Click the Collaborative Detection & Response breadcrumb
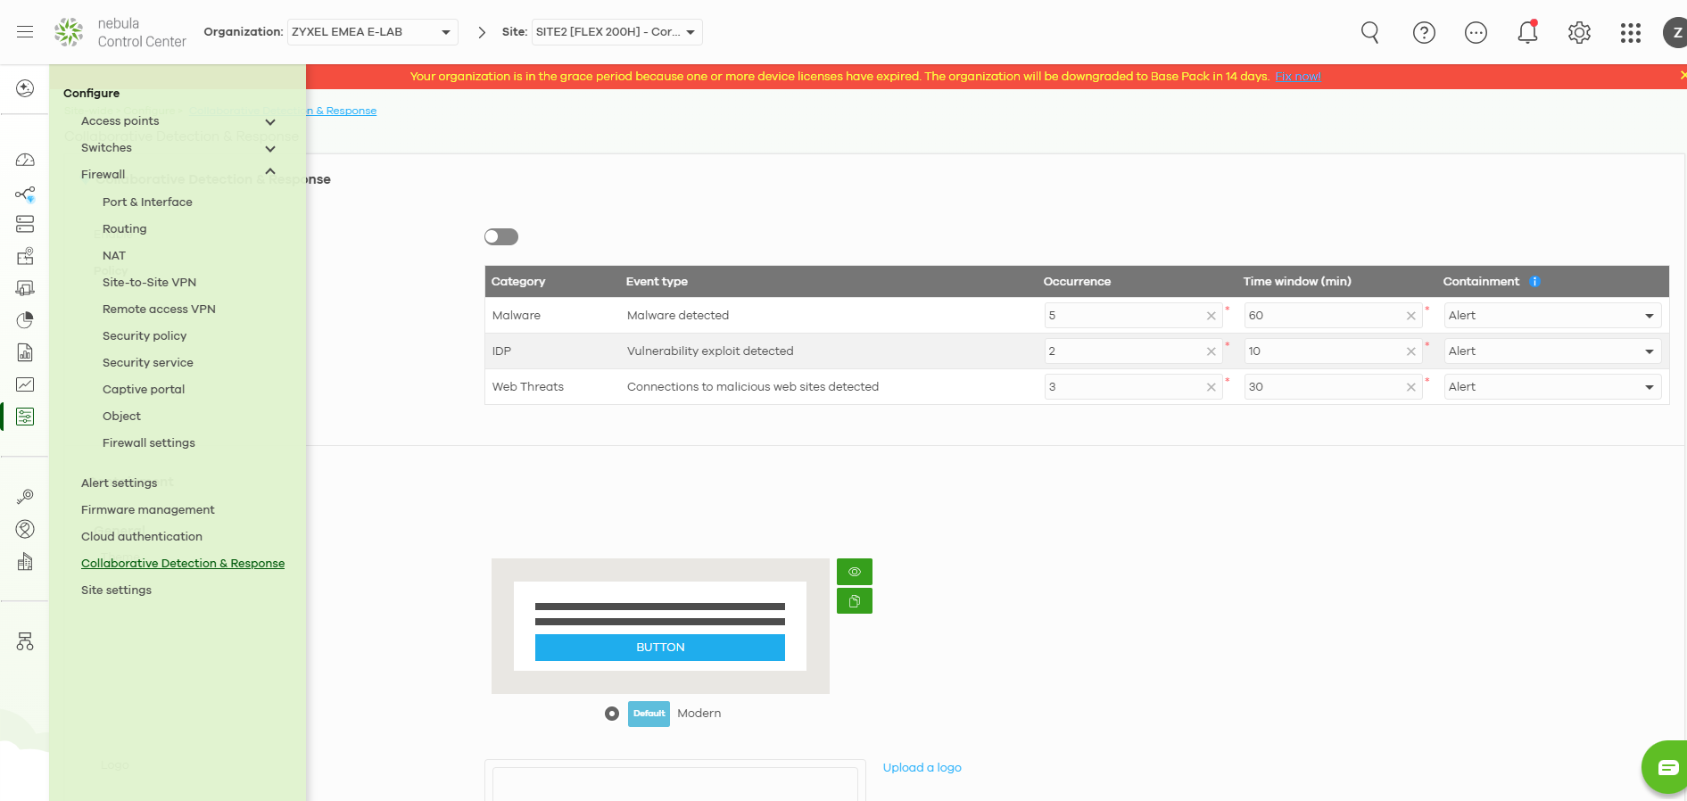1687x801 pixels. click(x=283, y=111)
